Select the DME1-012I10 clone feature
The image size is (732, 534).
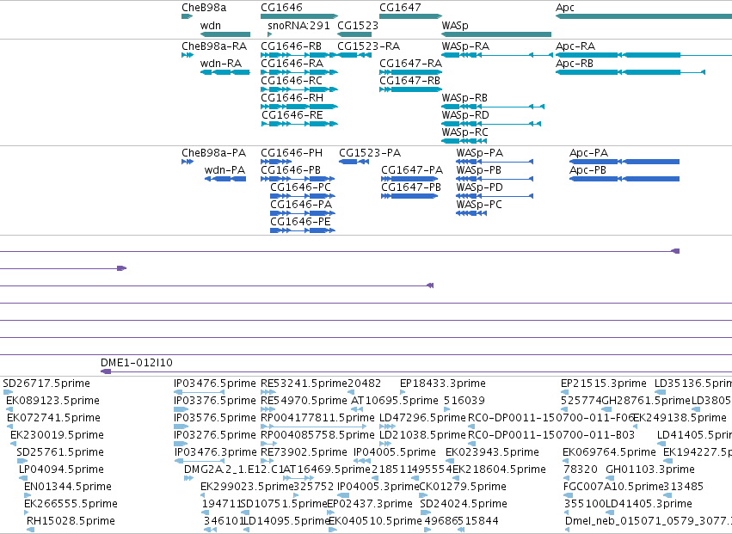[416, 371]
